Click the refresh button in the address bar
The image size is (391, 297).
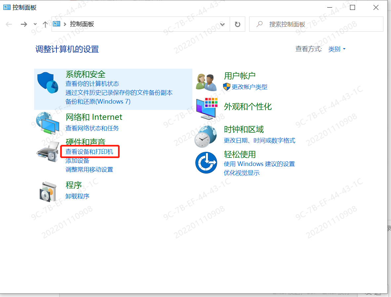[x=237, y=24]
